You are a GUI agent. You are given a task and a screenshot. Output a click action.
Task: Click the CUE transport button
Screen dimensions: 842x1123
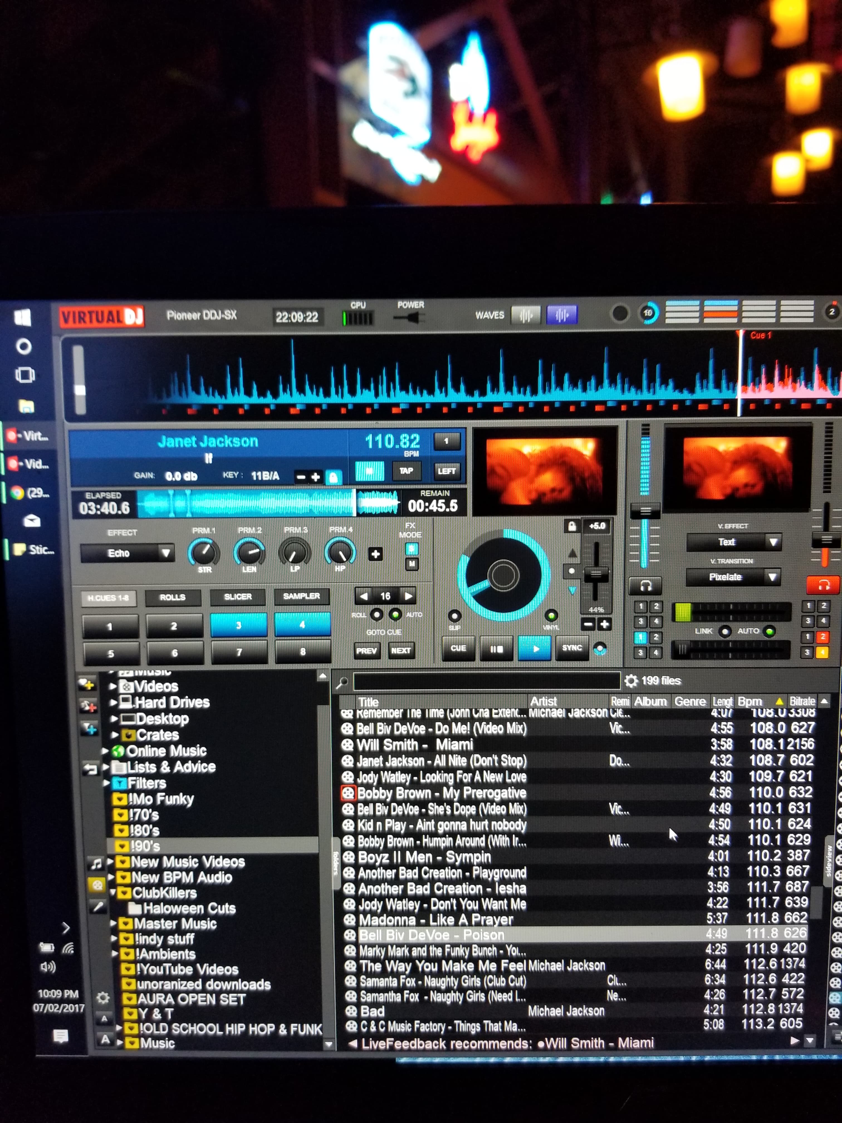pyautogui.click(x=458, y=649)
